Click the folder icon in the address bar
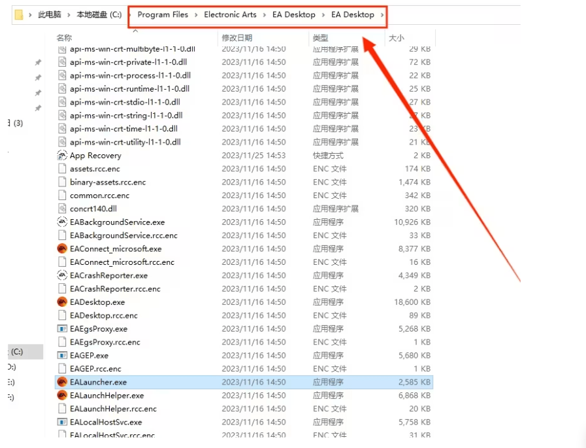 coord(19,14)
